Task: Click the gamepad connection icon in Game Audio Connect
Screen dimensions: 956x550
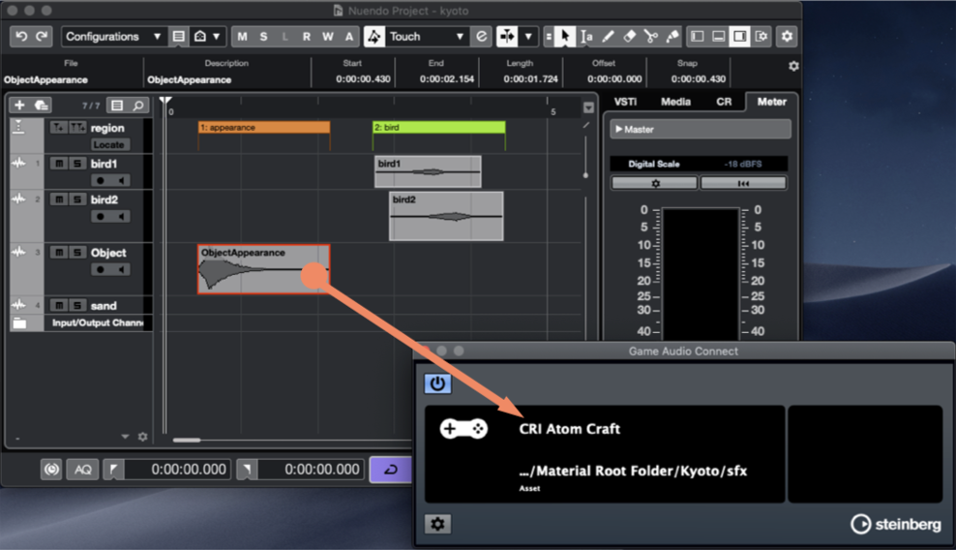Action: [x=463, y=429]
